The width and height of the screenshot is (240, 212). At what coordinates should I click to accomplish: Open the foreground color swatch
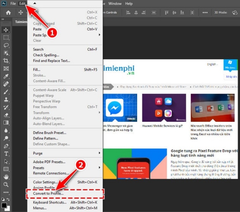click(x=4, y=205)
